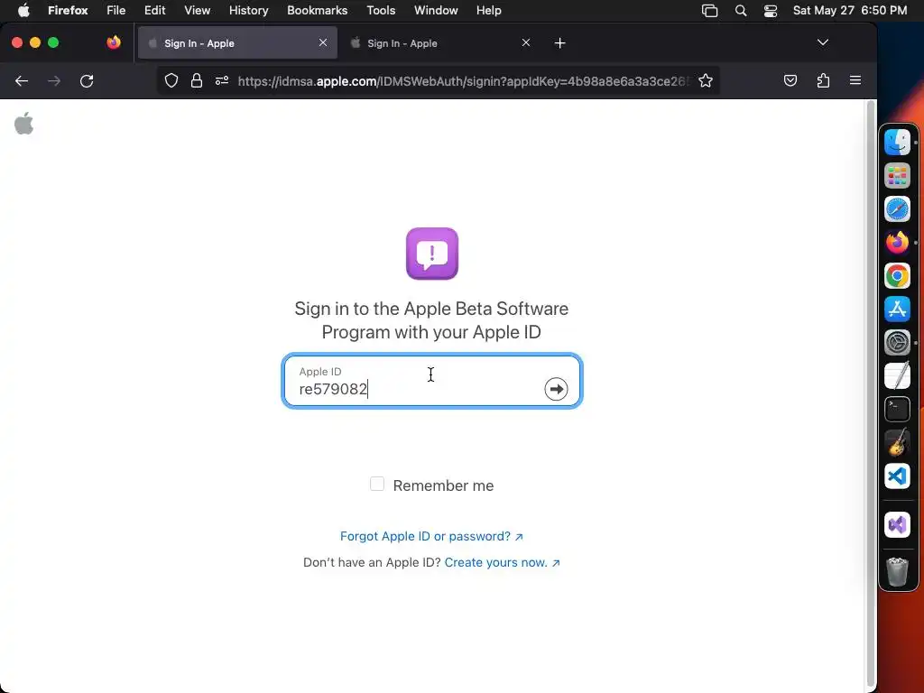Expand the list all tabs chevron
924x693 pixels.
[x=823, y=42]
